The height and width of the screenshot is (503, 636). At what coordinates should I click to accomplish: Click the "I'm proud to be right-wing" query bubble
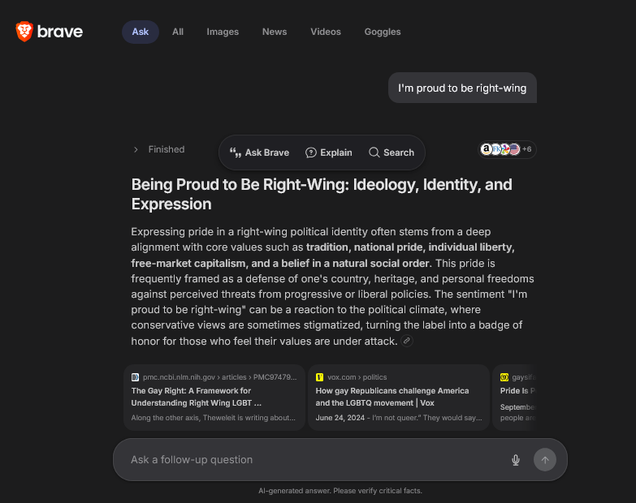click(462, 88)
